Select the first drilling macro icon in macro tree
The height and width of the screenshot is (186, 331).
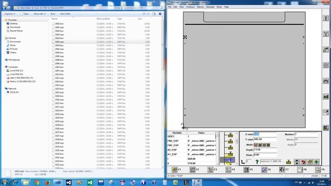coord(230,135)
